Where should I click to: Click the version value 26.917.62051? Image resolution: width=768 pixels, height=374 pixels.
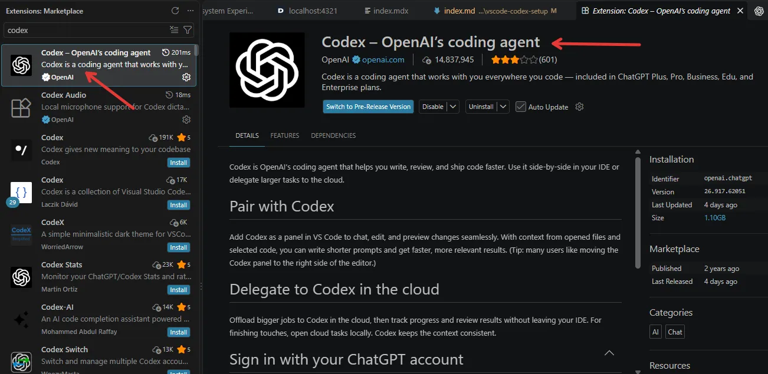tap(725, 191)
